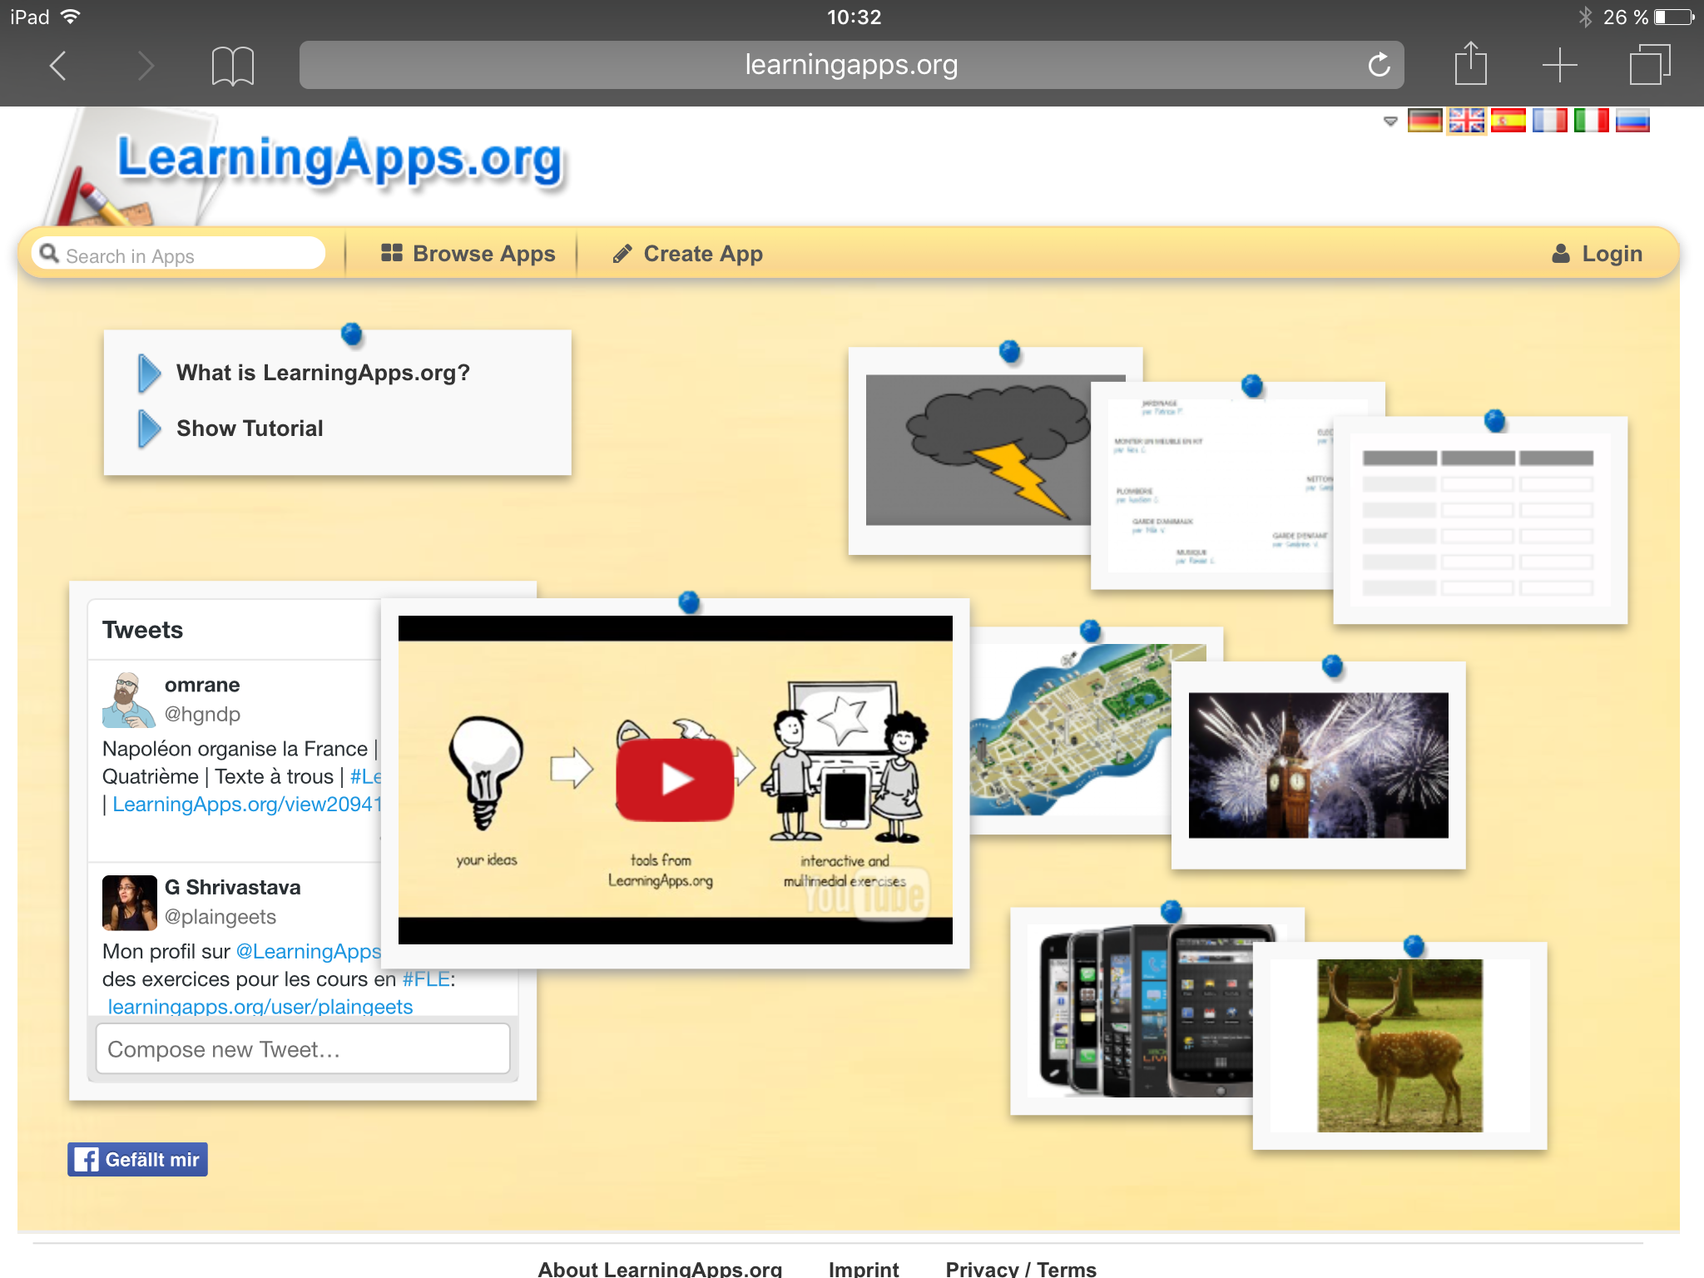Click the Facebook Gefällt mir button
This screenshot has height=1278, width=1704.
(x=137, y=1159)
